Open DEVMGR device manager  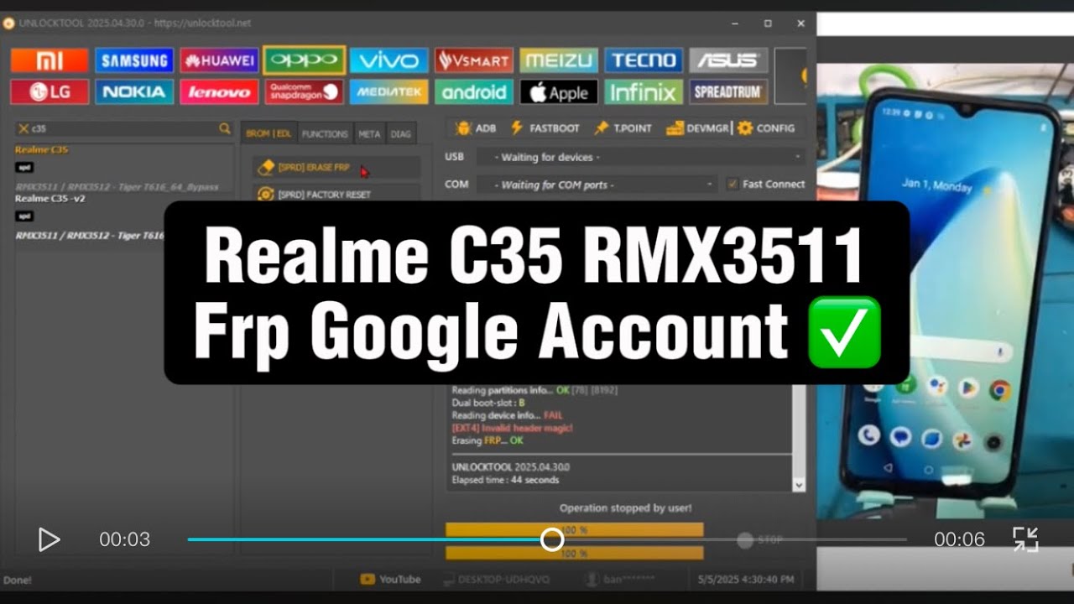pyautogui.click(x=697, y=128)
